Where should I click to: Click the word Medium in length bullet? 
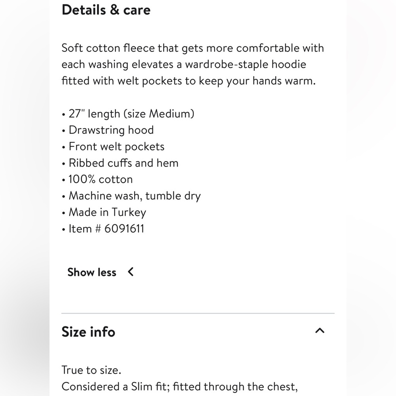171,114
